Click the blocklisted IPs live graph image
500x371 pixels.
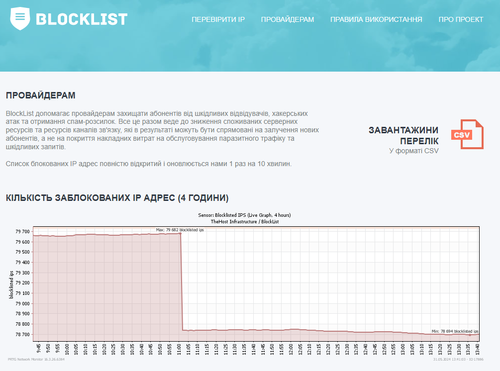245,286
